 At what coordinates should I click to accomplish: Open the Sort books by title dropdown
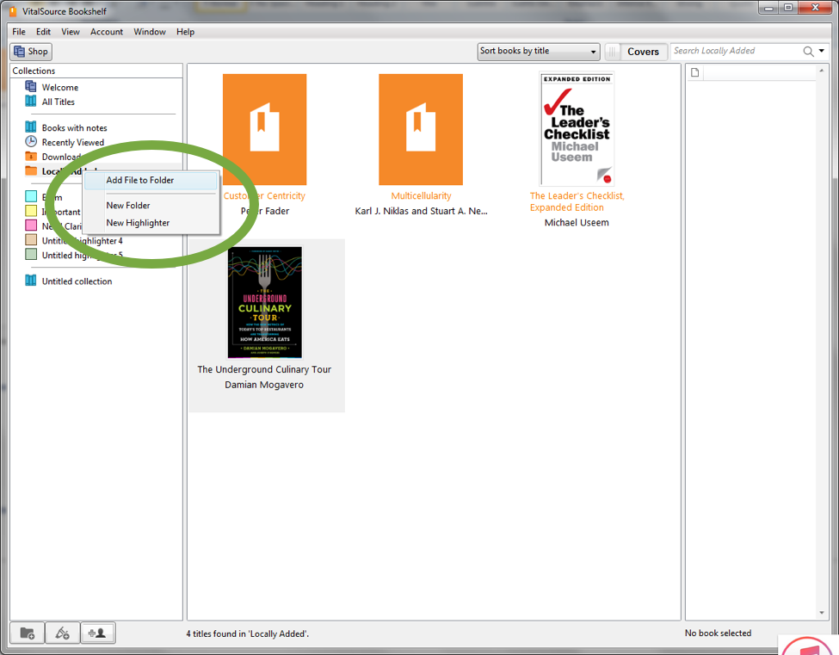pos(539,52)
